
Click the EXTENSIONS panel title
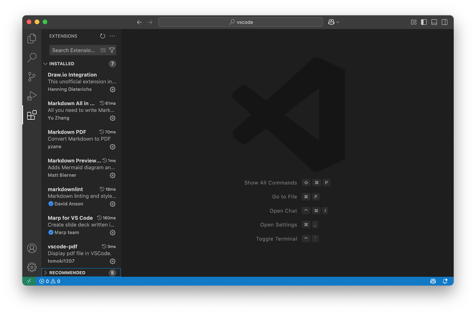(x=63, y=36)
